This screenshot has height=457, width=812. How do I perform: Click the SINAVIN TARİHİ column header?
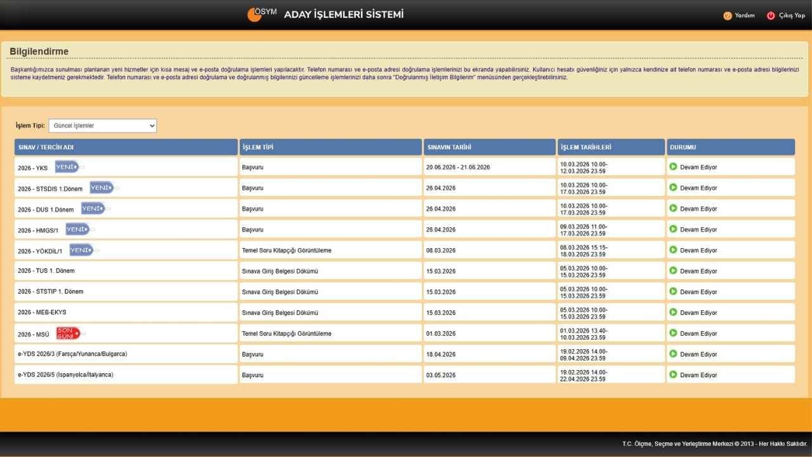pos(449,147)
